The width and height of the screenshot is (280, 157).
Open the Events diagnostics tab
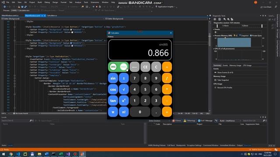pos(225,65)
